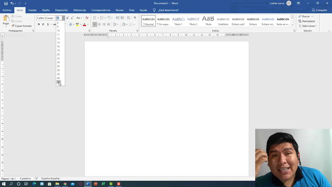The height and width of the screenshot is (187, 332).
Task: Switch to the Diseño tab
Action: [x=46, y=10]
